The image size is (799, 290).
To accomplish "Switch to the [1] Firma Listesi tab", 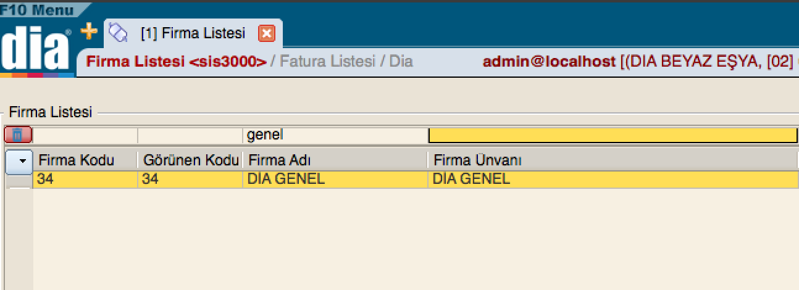I will [193, 33].
